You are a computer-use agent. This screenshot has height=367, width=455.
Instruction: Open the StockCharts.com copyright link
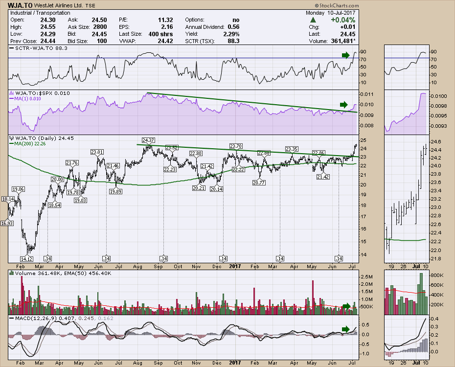pyautogui.click(x=337, y=5)
